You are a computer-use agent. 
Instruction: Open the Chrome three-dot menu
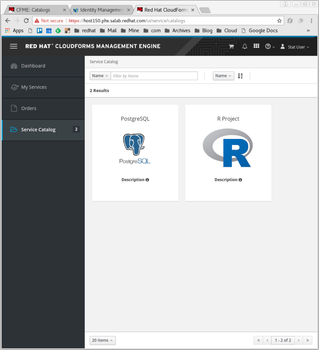(311, 21)
